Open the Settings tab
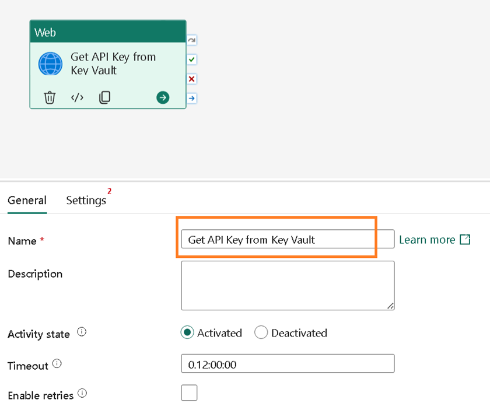Image resolution: width=490 pixels, height=403 pixels. (x=86, y=200)
